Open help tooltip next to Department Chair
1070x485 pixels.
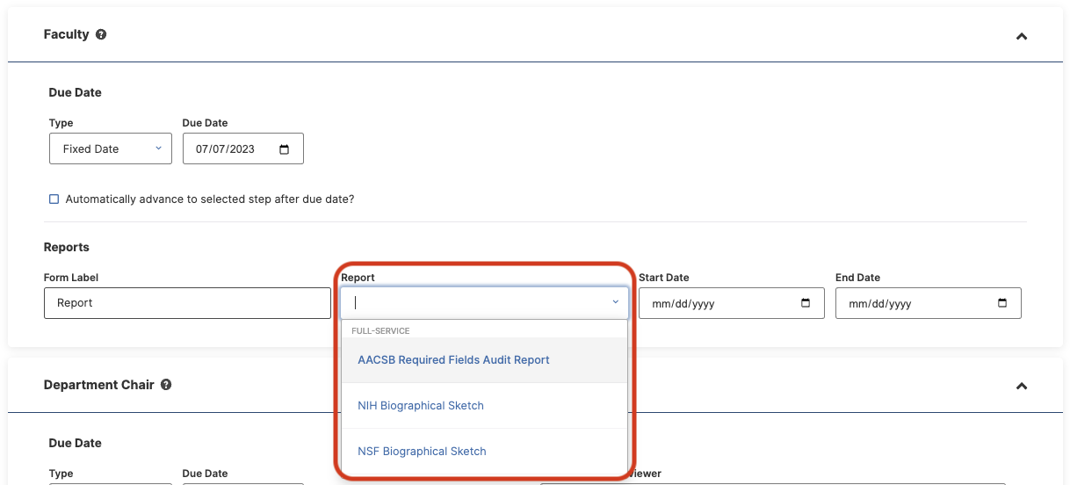coord(166,385)
